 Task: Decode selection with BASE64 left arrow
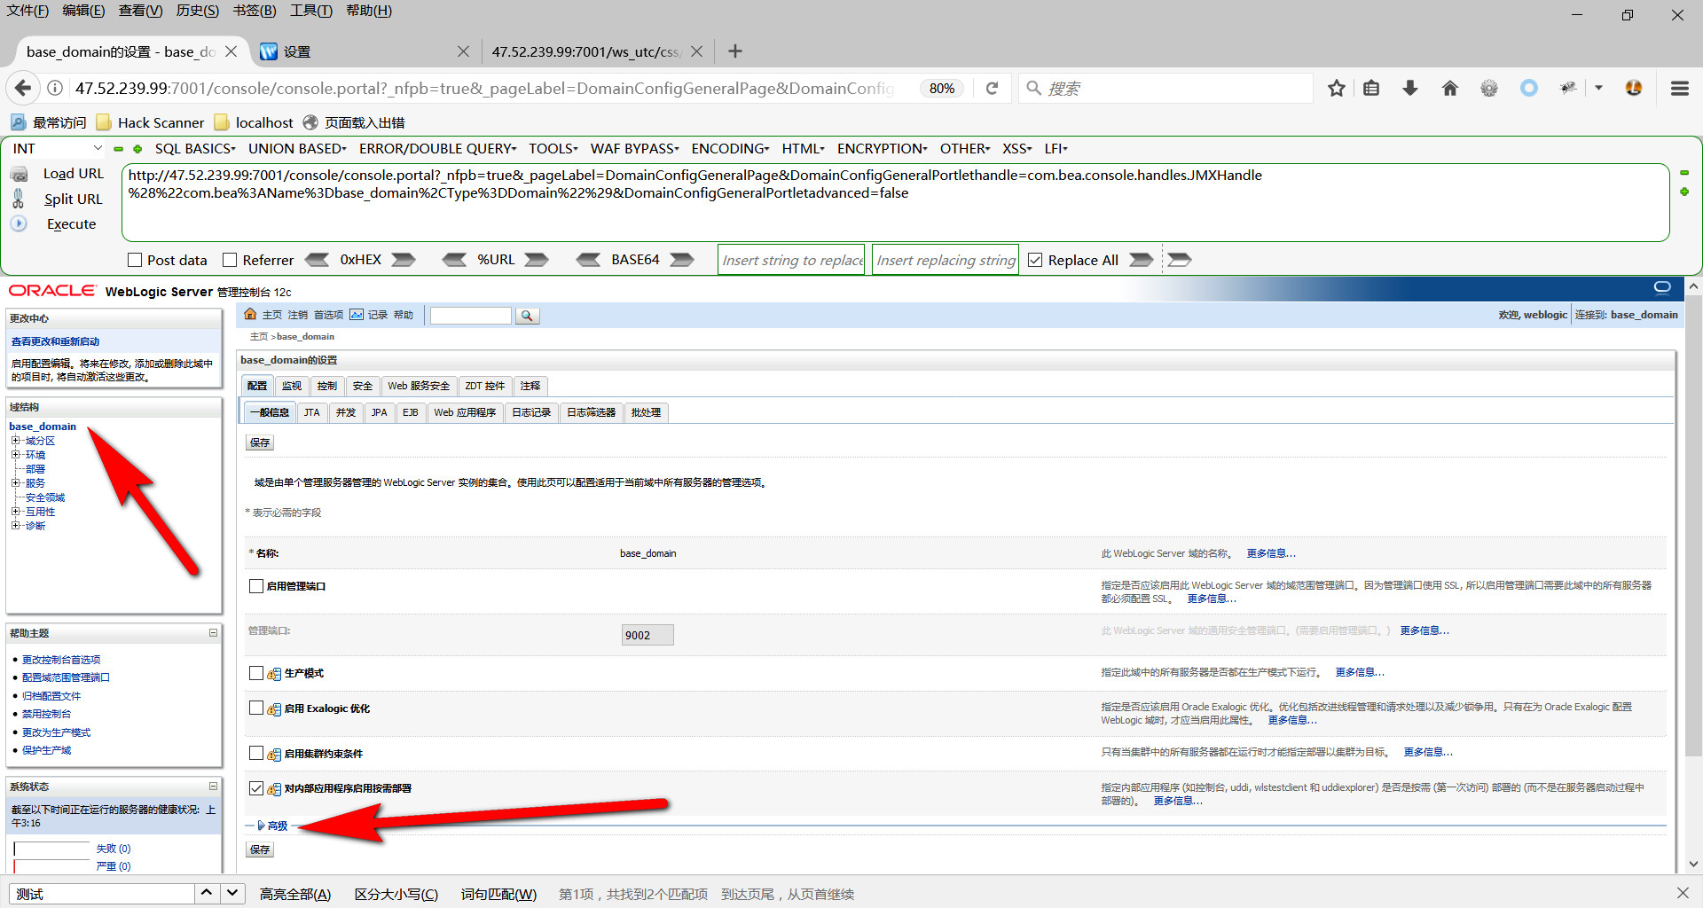tap(588, 260)
